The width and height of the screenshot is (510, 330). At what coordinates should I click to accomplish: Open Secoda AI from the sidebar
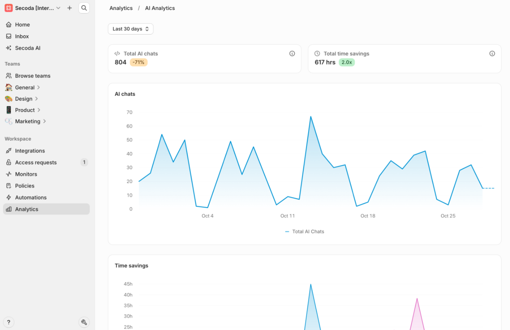(28, 48)
